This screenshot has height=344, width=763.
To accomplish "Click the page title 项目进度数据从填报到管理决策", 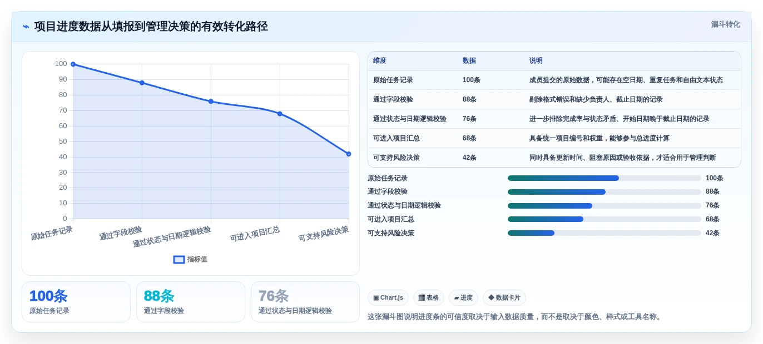I will (x=151, y=27).
